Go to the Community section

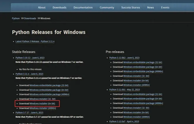pyautogui.click(x=107, y=8)
